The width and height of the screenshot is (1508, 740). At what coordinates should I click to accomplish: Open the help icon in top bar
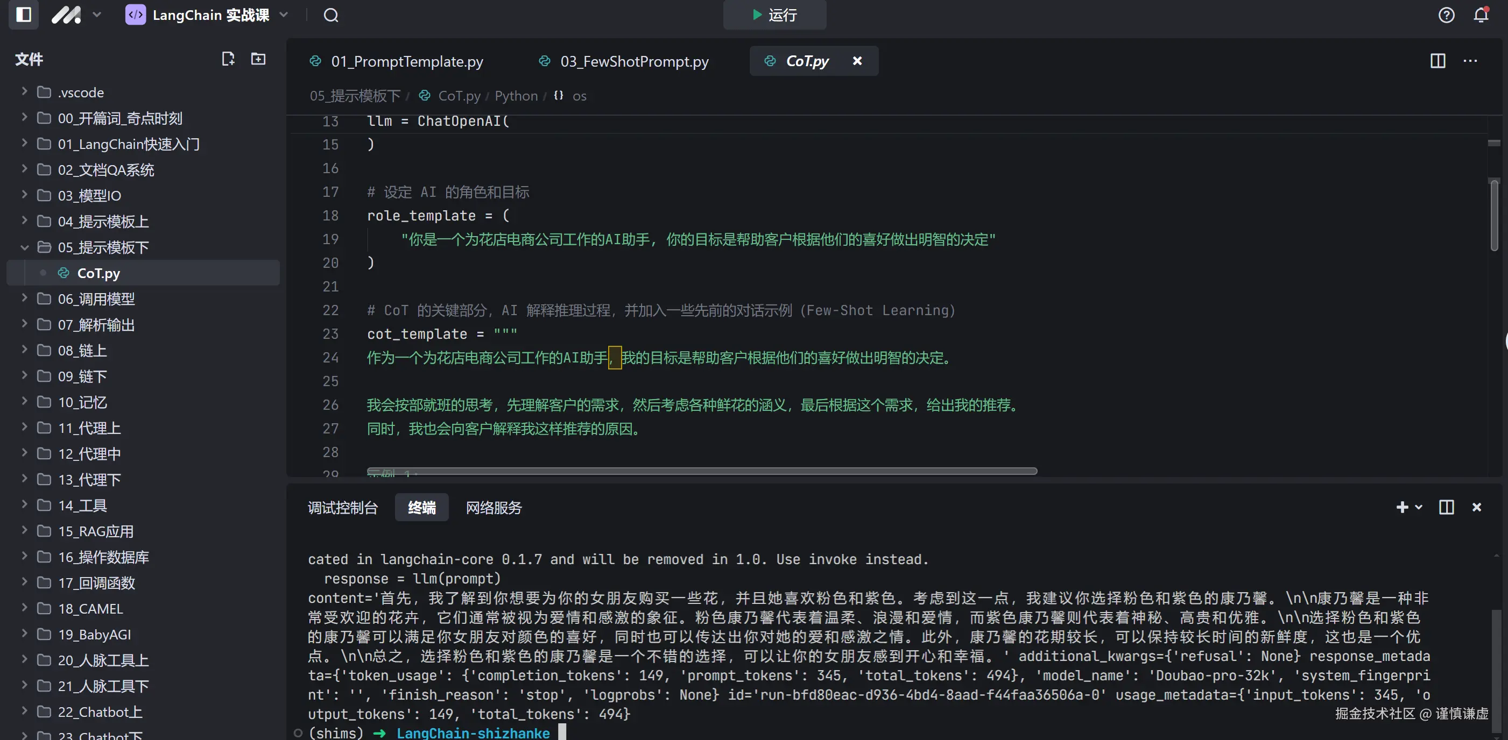[x=1447, y=15]
